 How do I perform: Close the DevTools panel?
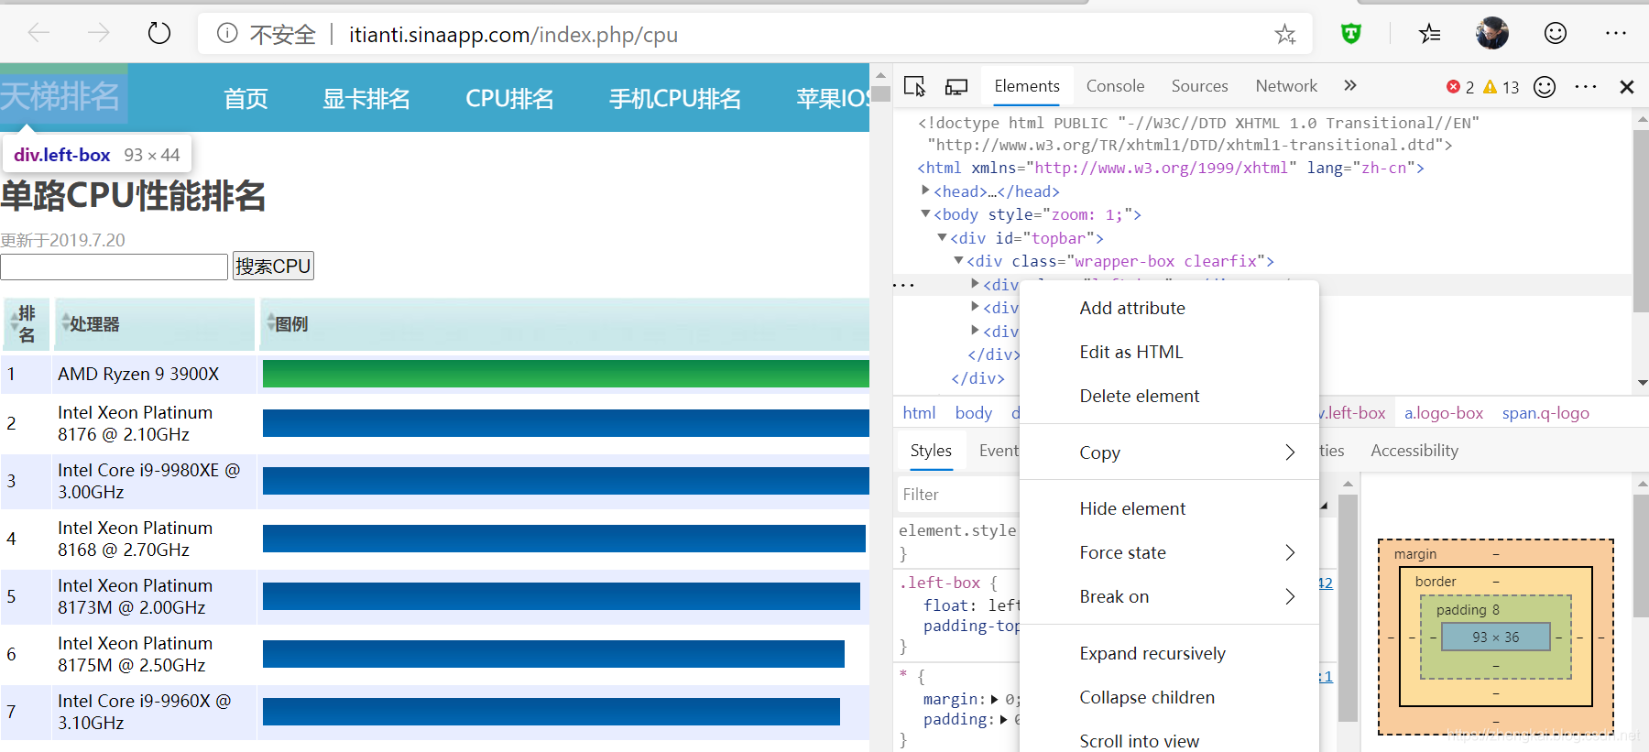click(x=1627, y=87)
